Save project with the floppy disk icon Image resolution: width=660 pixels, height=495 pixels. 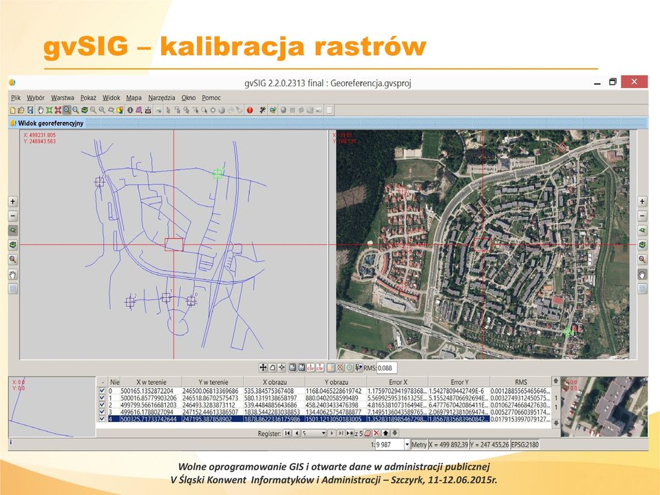click(x=30, y=110)
